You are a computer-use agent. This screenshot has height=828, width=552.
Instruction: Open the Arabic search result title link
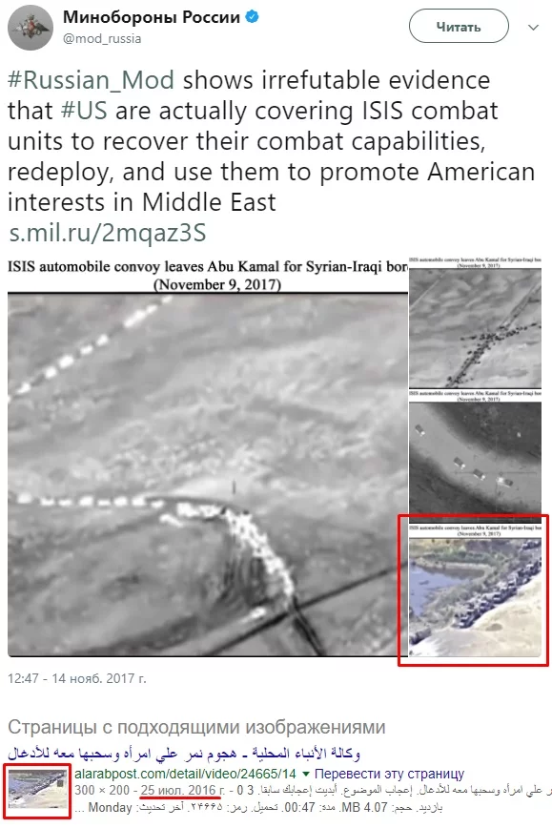pyautogui.click(x=184, y=754)
